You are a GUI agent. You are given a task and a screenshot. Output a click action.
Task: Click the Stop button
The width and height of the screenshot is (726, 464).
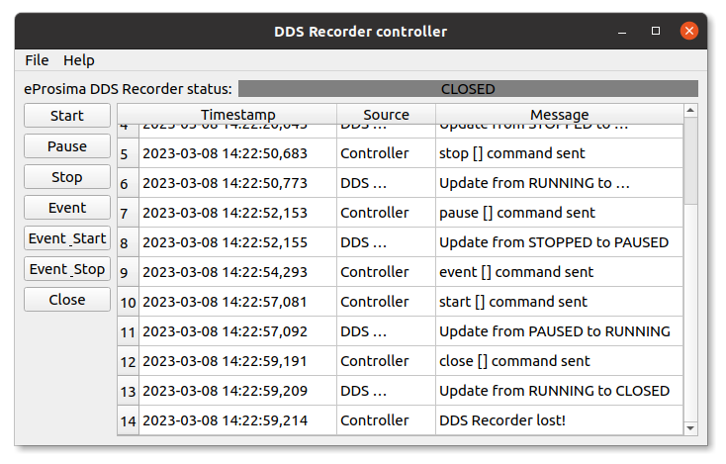tap(67, 176)
